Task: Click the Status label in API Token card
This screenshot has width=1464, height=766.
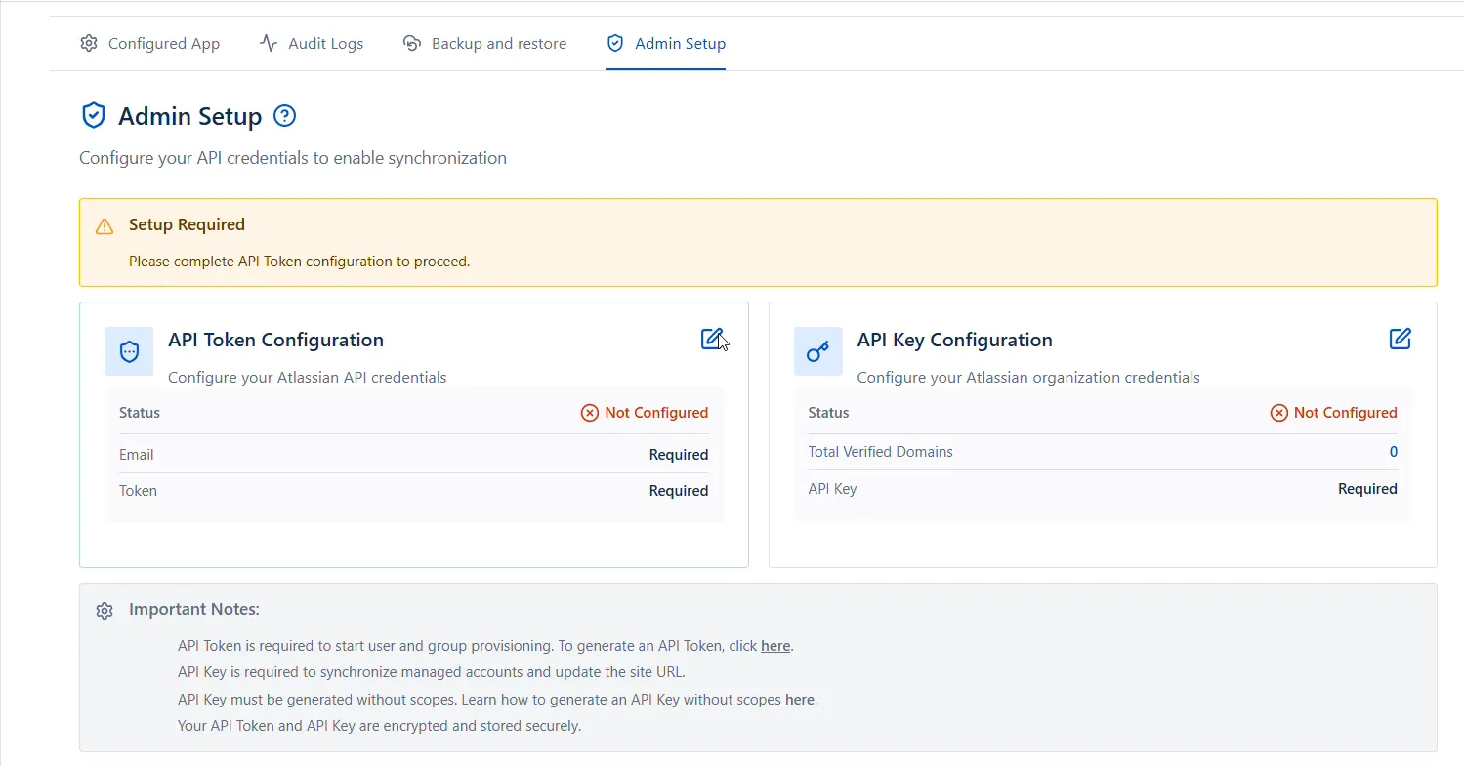Action: tap(140, 413)
